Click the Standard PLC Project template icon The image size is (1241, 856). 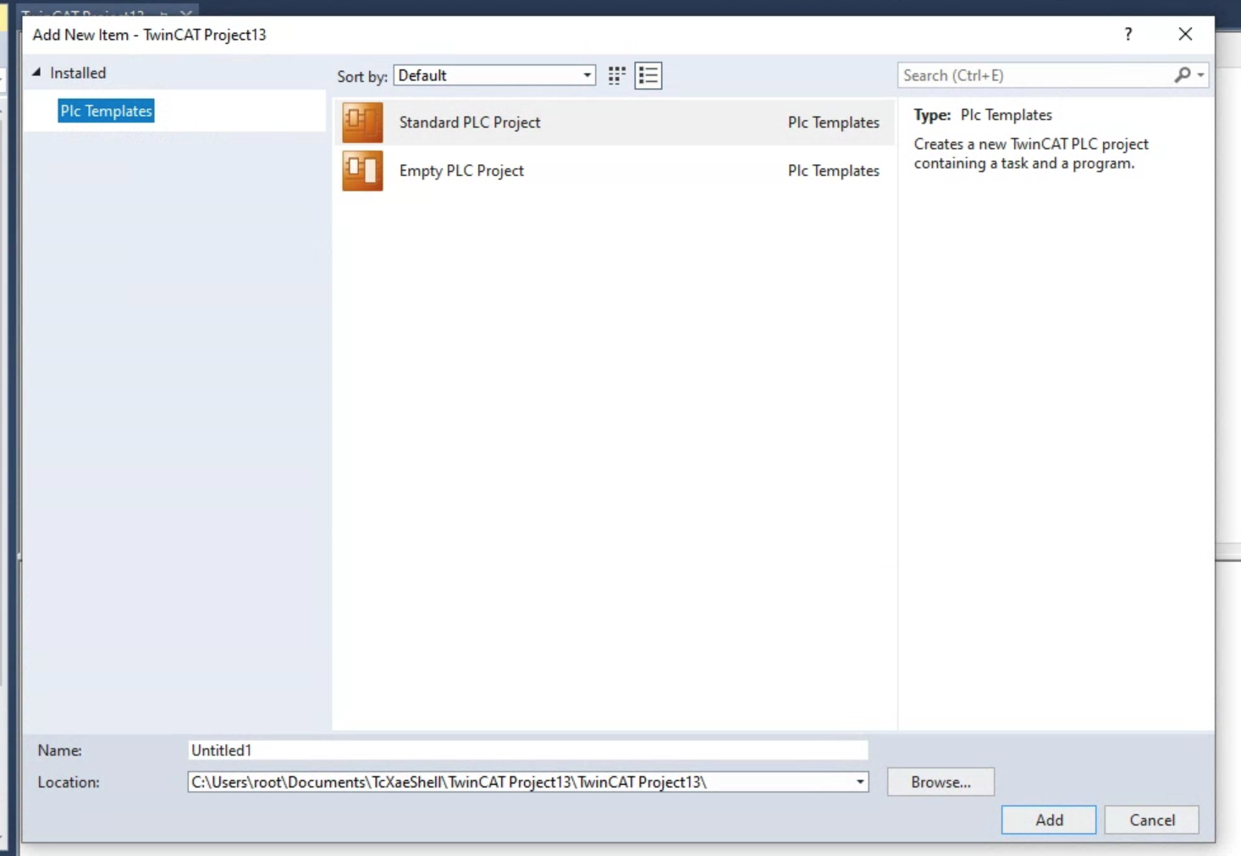362,123
